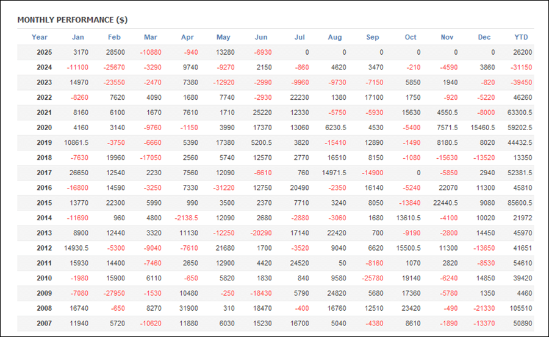The height and width of the screenshot is (337, 549).
Task: Click the -31150 YTD value for 2024
Action: tap(522, 68)
